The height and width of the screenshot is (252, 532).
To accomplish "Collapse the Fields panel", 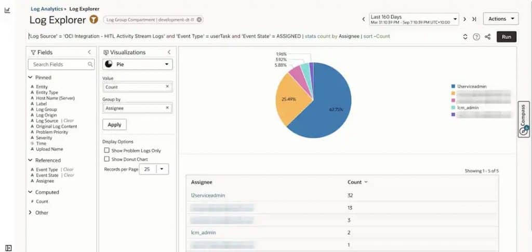I will [x=89, y=52].
